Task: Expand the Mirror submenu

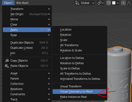Action: tap(27, 19)
